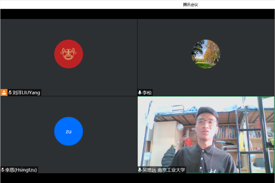The width and height of the screenshot is (275, 183).
Task: Click the microphone icon next to 李松
Action: pos(140,93)
